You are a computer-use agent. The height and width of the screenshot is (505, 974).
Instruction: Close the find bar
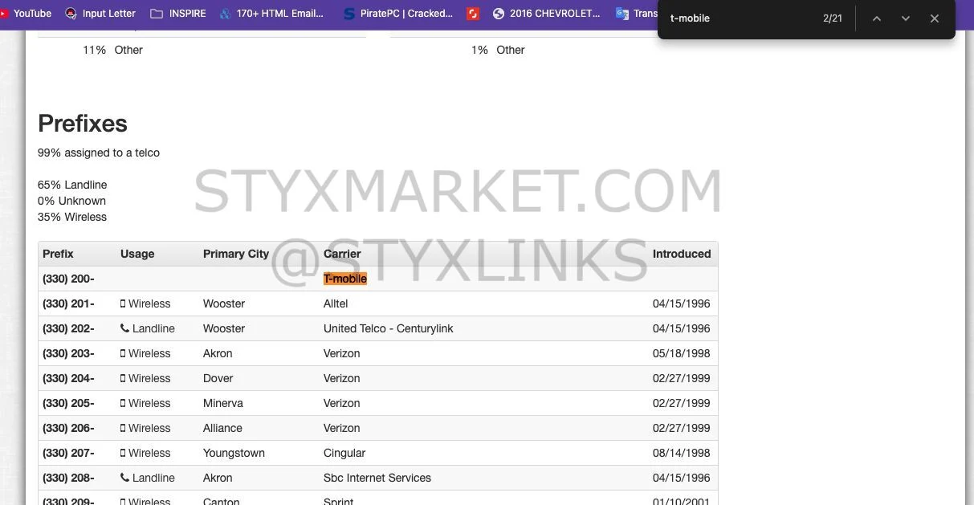935,18
